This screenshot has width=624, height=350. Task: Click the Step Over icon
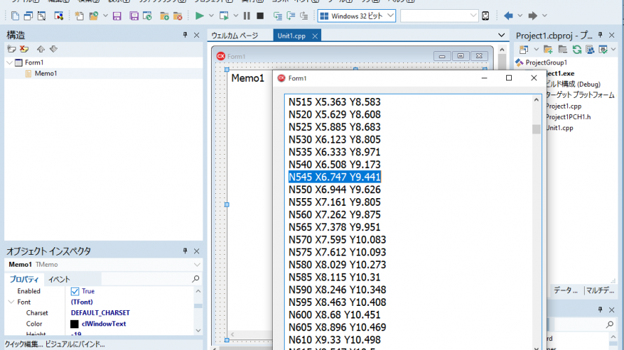tap(291, 16)
